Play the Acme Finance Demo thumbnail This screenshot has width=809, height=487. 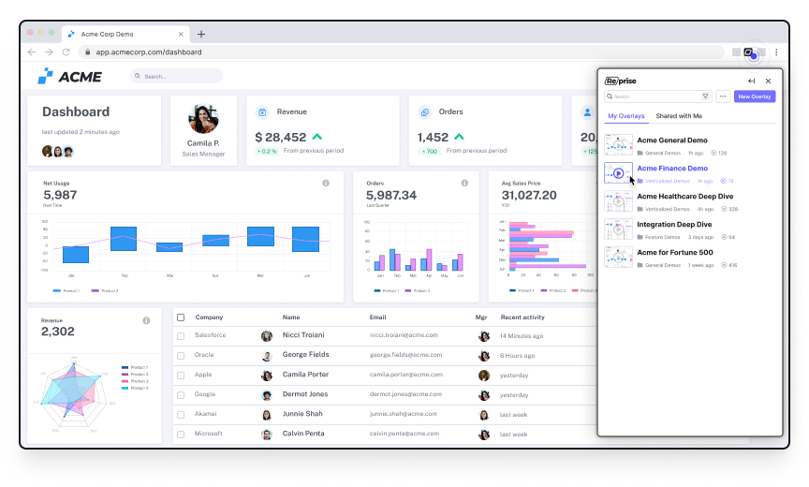(x=618, y=173)
